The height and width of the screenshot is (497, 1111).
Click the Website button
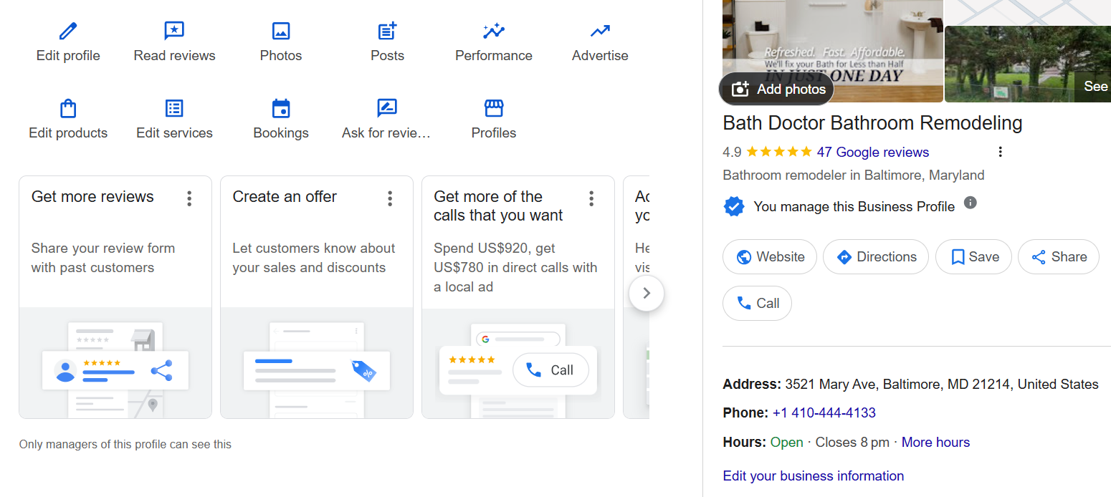(770, 257)
